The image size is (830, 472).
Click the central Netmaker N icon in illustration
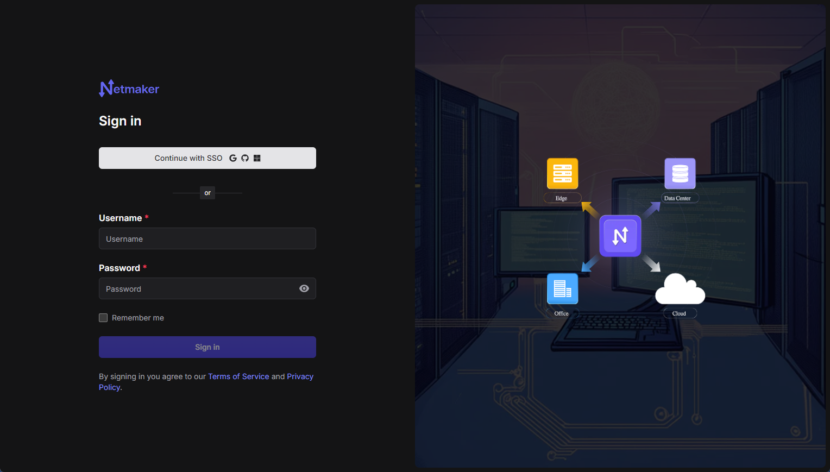(620, 236)
